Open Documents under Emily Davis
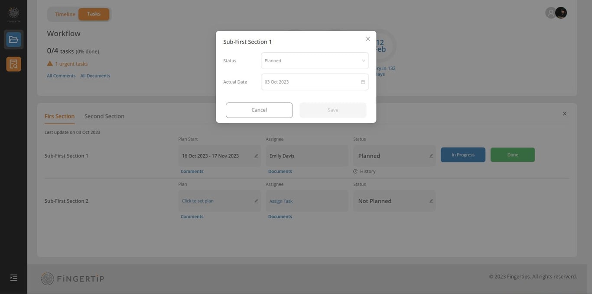 [280, 172]
